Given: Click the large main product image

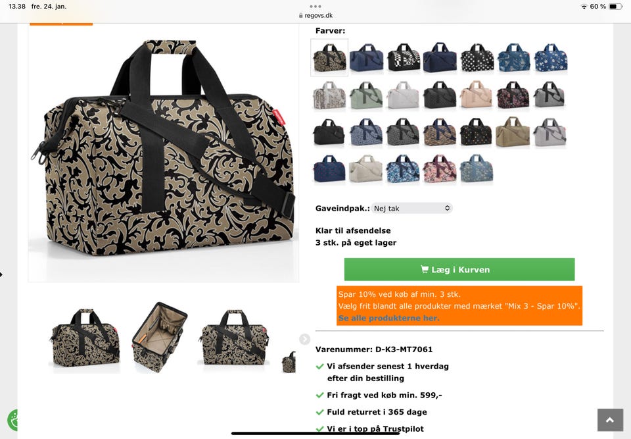Looking at the screenshot, I should [164, 153].
